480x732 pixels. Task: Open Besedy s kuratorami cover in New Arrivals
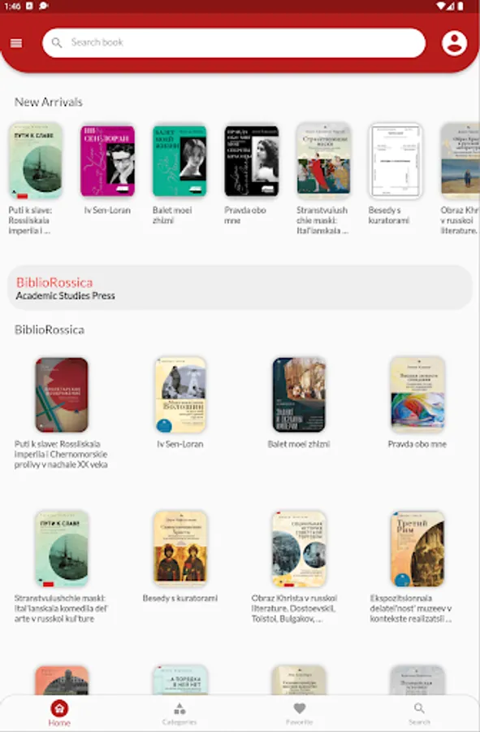pyautogui.click(x=396, y=160)
